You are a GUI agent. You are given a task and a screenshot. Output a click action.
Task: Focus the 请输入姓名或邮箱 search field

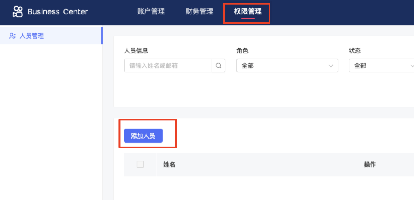(x=168, y=66)
